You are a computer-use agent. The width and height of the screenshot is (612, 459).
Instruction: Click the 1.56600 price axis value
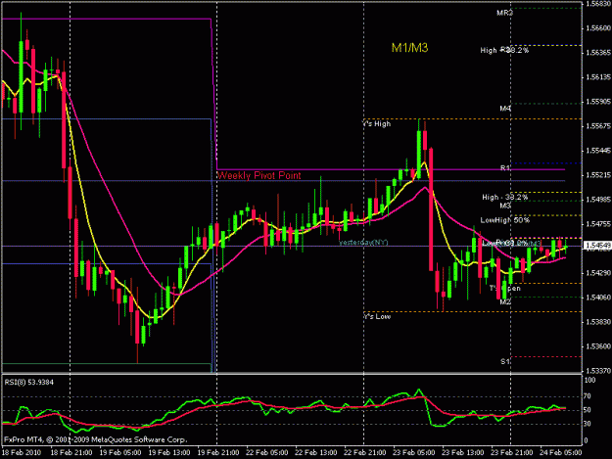[598, 28]
